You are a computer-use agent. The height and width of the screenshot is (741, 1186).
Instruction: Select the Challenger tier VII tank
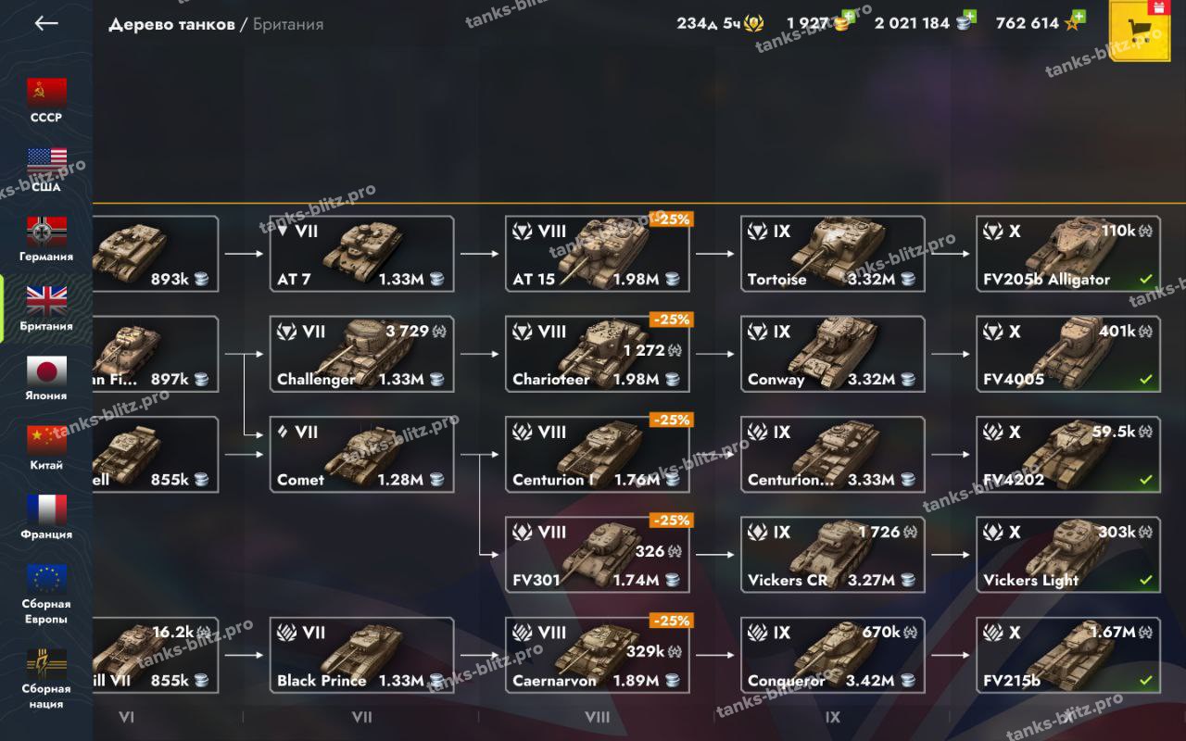[361, 354]
